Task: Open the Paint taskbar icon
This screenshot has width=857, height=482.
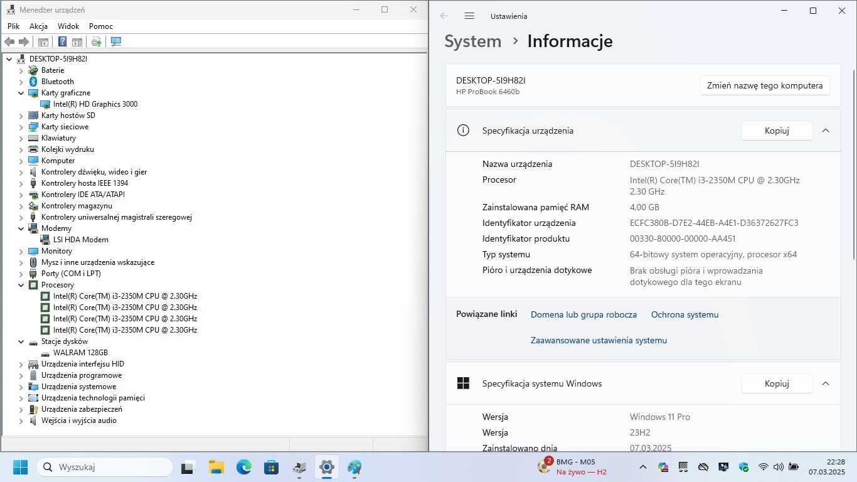Action: click(x=354, y=468)
